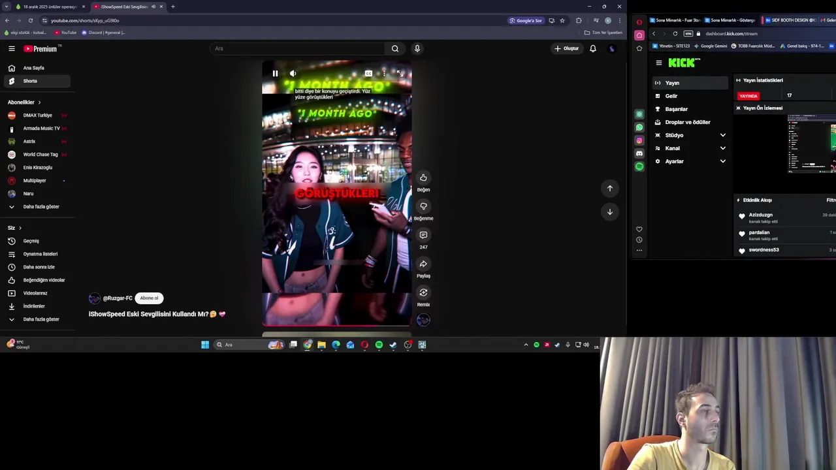Screen dimensions: 836x470
Task: Open Armada Music TV channel
Action: pos(37,129)
